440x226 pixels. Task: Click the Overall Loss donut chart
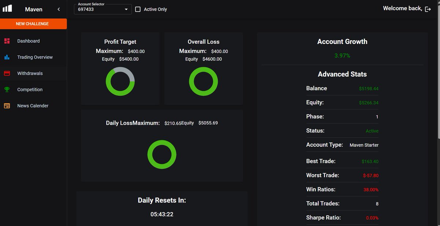pyautogui.click(x=203, y=81)
